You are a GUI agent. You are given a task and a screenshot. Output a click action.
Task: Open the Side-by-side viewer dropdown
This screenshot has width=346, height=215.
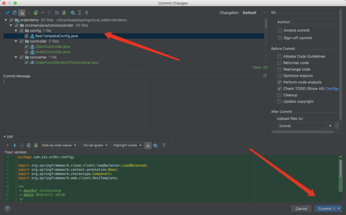60,145
